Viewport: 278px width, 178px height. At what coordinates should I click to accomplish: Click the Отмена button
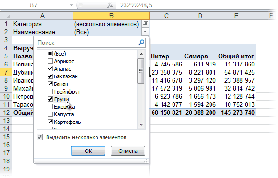(128, 151)
